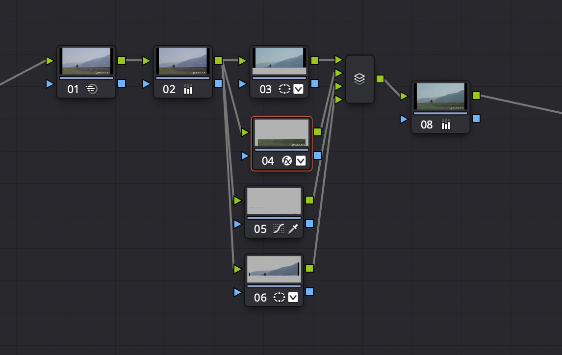This screenshot has width=562, height=355.
Task: Click the color bars icon on node 08
Action: coord(445,125)
